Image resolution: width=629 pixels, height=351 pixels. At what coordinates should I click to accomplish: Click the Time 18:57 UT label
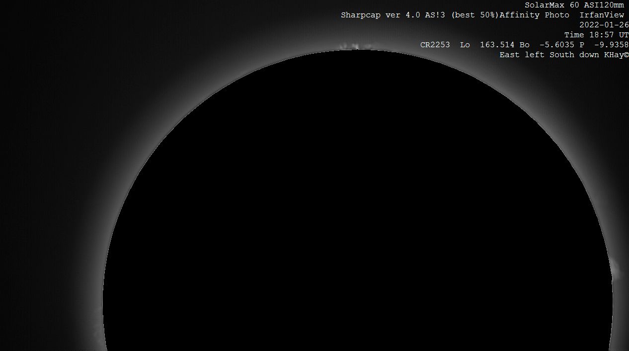(596, 35)
